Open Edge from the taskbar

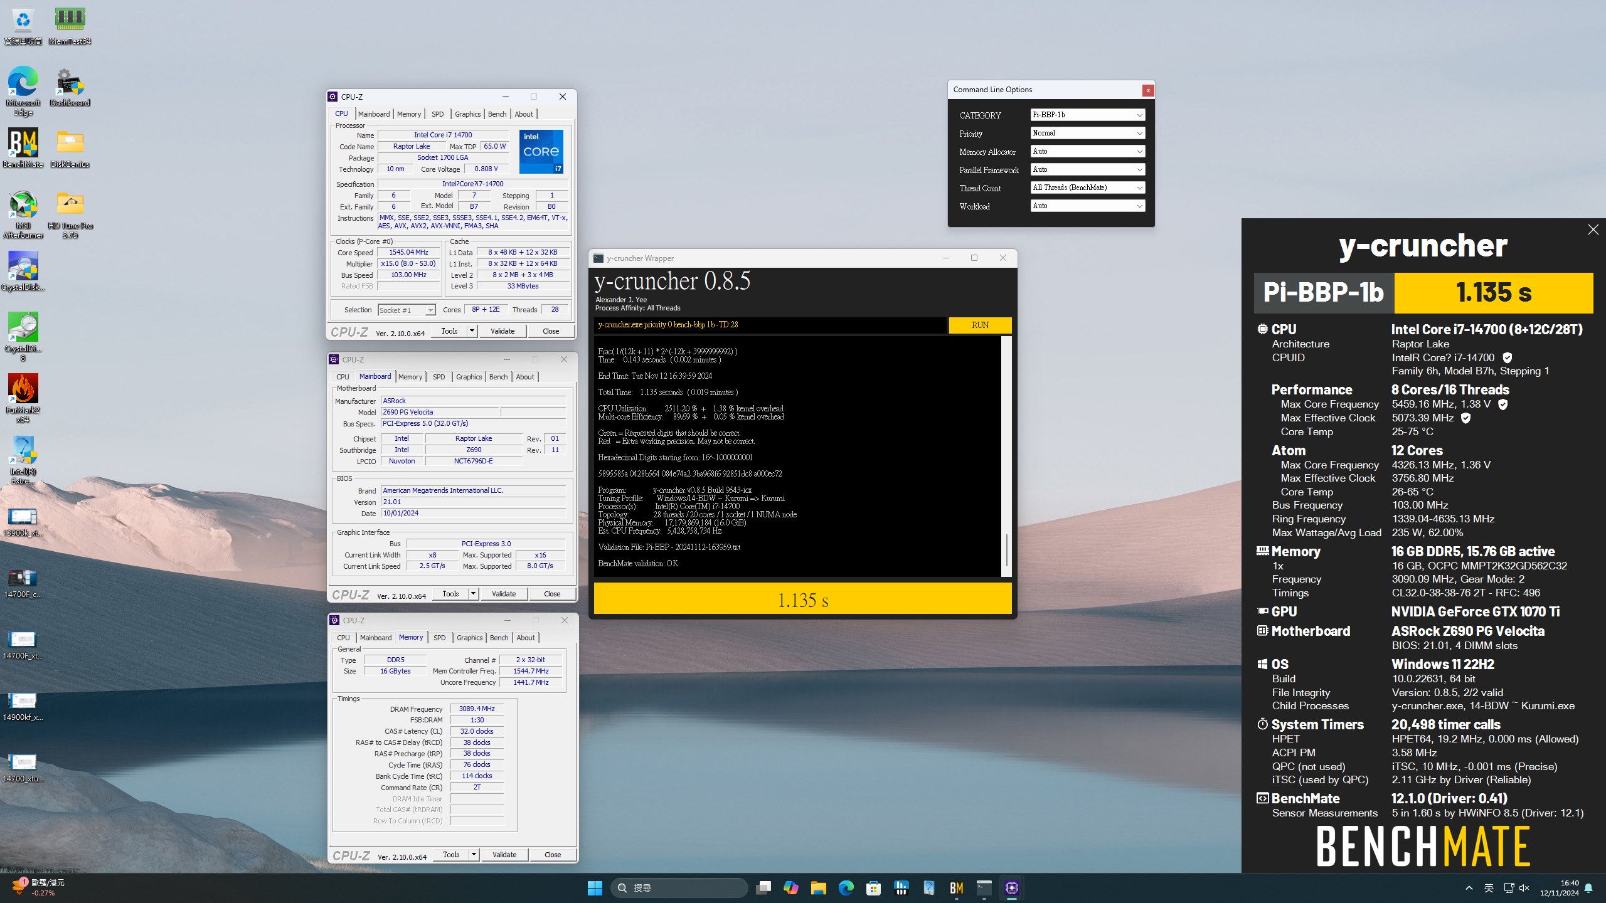coord(846,888)
